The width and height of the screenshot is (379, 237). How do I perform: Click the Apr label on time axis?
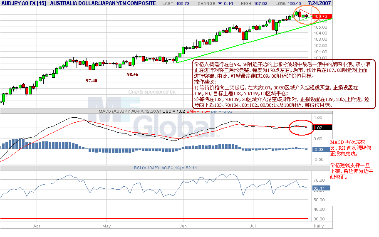(37, 226)
